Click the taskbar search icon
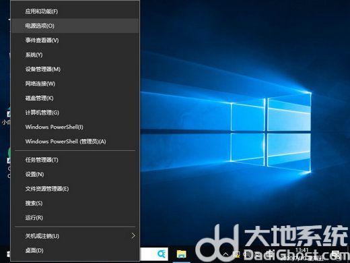350x263 pixels. (162, 254)
